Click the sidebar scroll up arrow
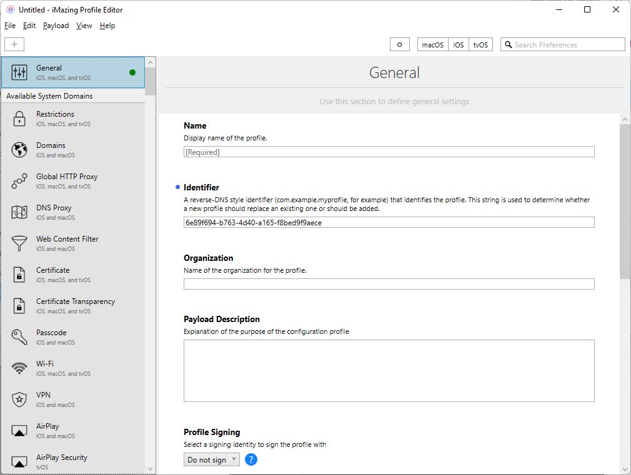631x475 pixels. click(x=150, y=62)
